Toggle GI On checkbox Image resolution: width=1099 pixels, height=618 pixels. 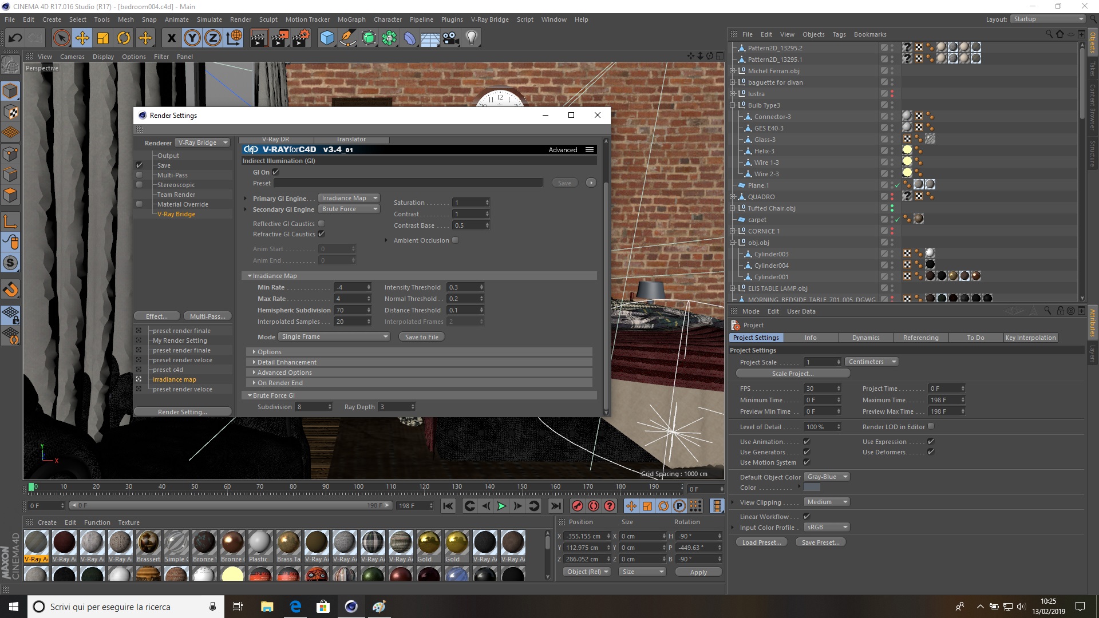click(276, 172)
